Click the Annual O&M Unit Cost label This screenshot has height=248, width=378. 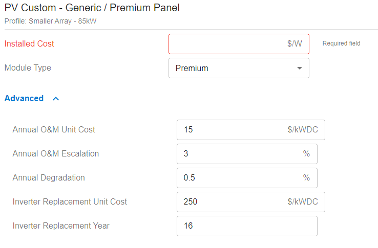[x=54, y=130]
